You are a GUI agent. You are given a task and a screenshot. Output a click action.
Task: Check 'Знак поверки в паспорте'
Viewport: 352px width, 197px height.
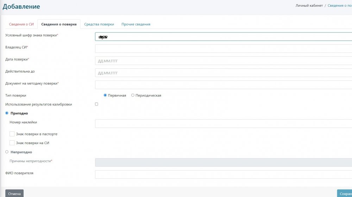[x=12, y=134]
